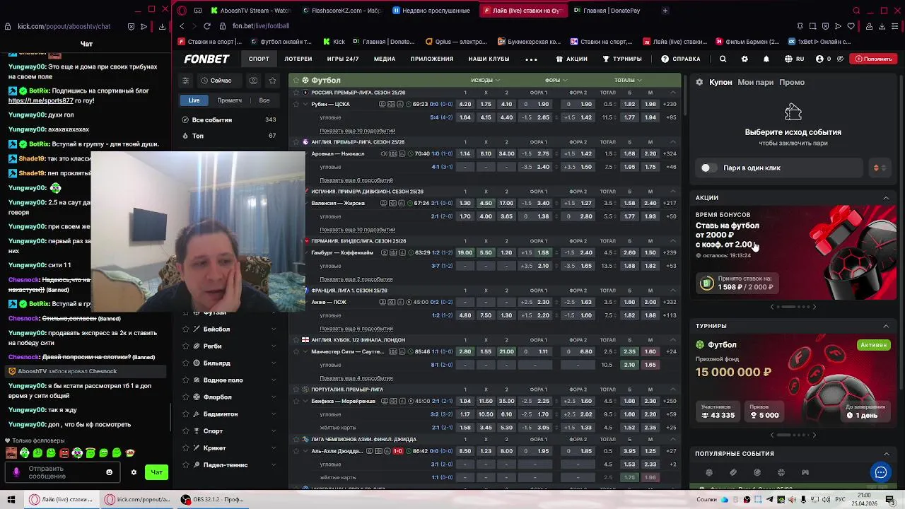Viewport: 905px width, 509px height.
Task: Open the Медиа menu item
Action: [385, 59]
